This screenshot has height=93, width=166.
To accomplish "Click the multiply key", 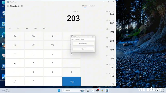I will tap(71, 54).
